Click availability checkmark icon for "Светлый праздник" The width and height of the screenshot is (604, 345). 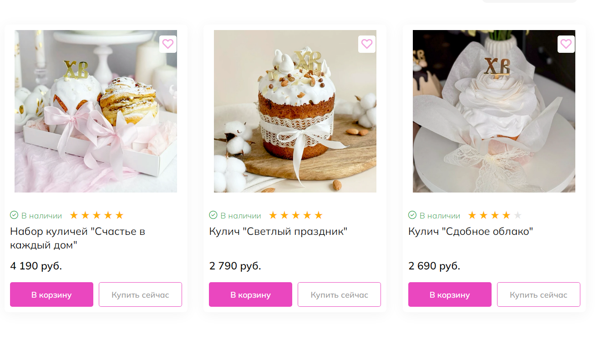pos(213,215)
